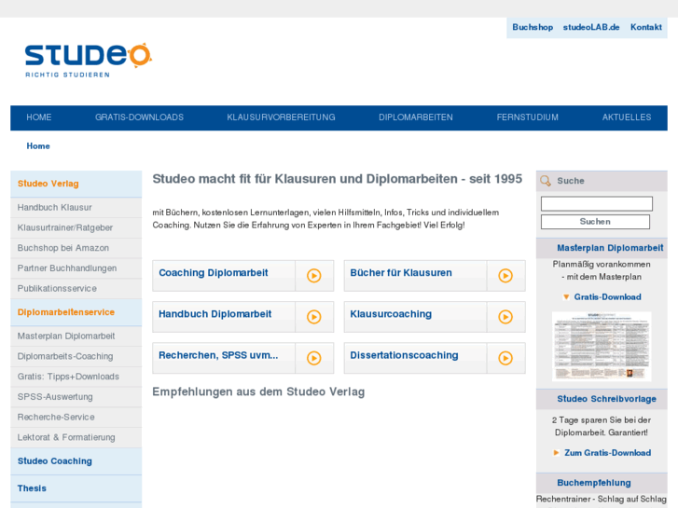Open Publikationsservice in sidebar
678x508 pixels.
(76, 289)
